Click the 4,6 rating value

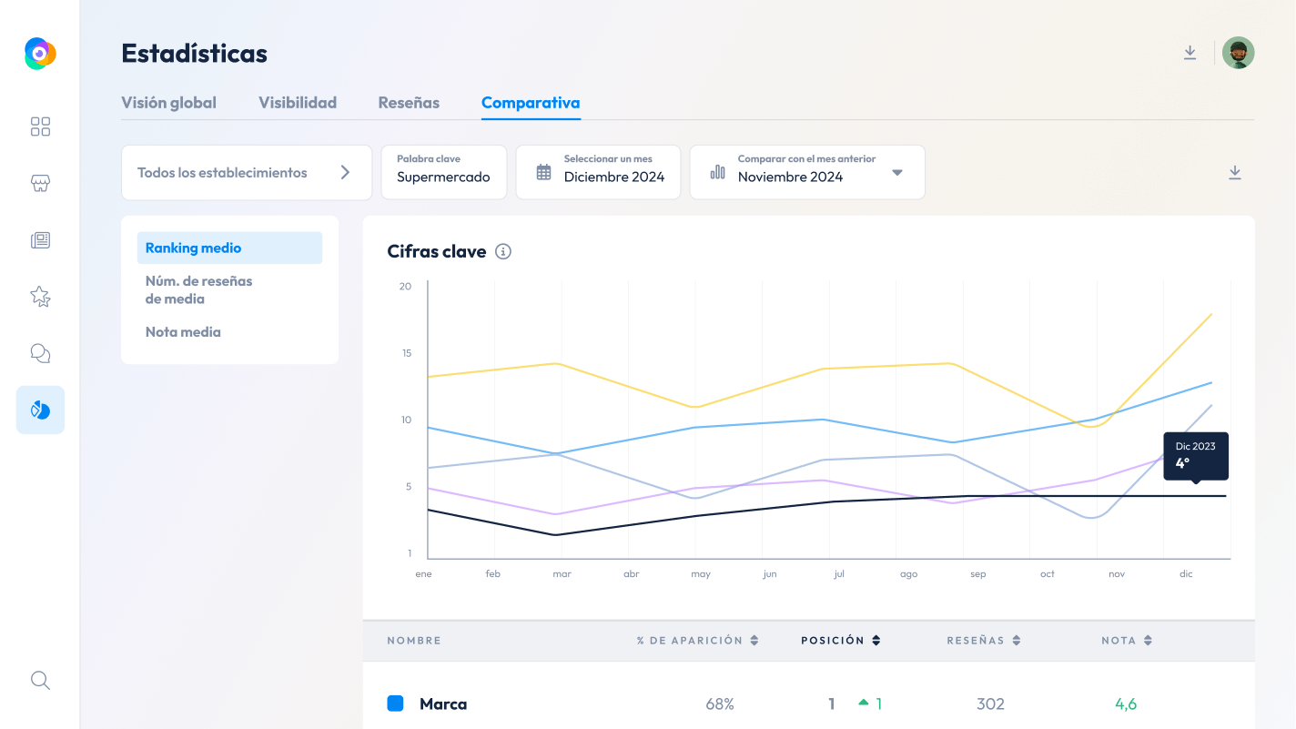(x=1126, y=704)
